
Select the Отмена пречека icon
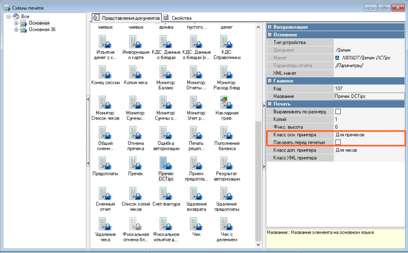coord(136,133)
